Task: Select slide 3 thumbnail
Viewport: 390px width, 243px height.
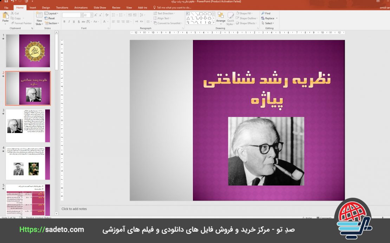Action: point(28,126)
